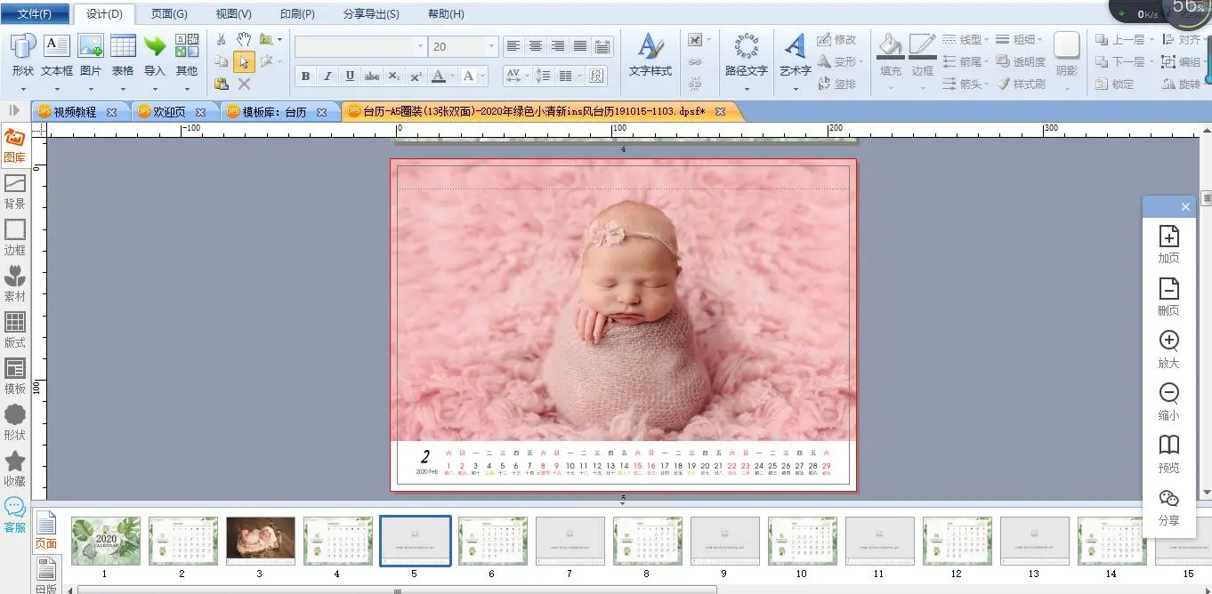Select the pointer selection tool

coord(244,61)
